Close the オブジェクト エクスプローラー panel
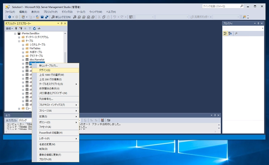269x165 pixels. 65,23
